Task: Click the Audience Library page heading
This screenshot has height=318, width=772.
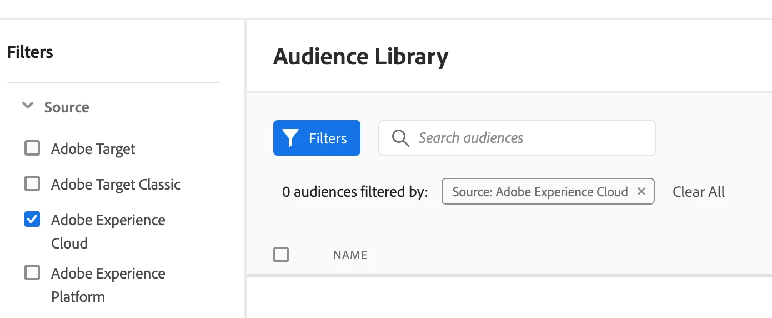Action: click(x=360, y=57)
